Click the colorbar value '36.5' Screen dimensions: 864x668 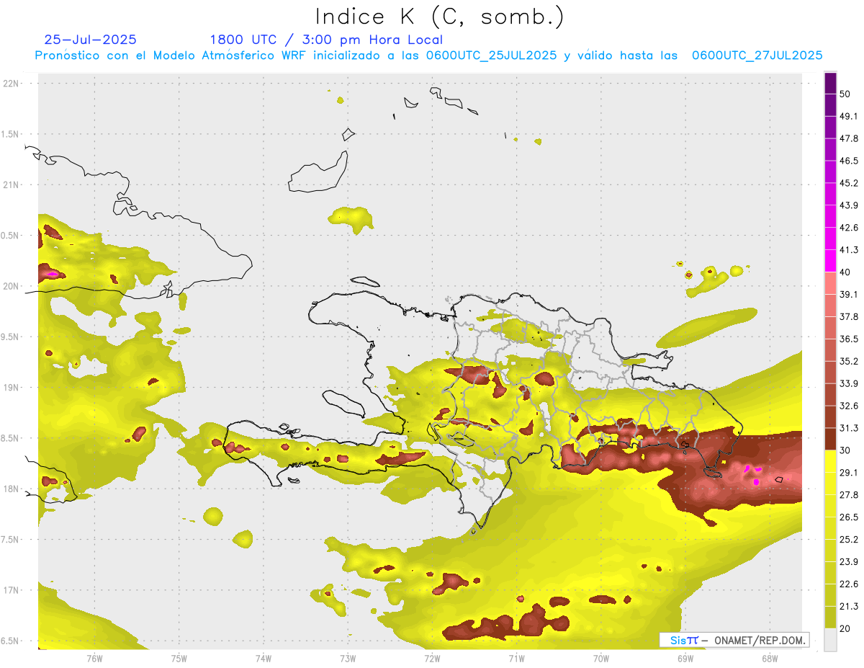pos(849,339)
